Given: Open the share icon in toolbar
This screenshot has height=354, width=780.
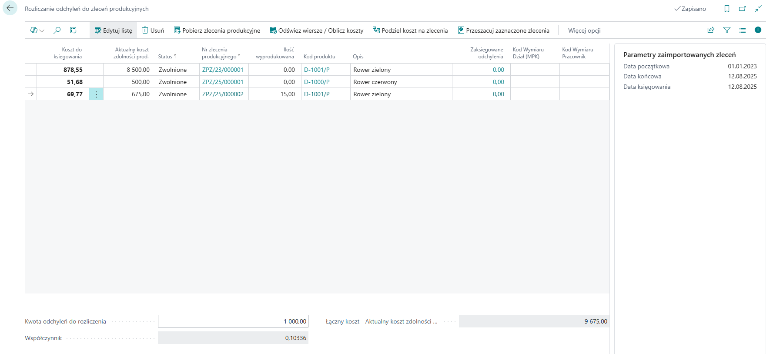Looking at the screenshot, I should pos(711,30).
